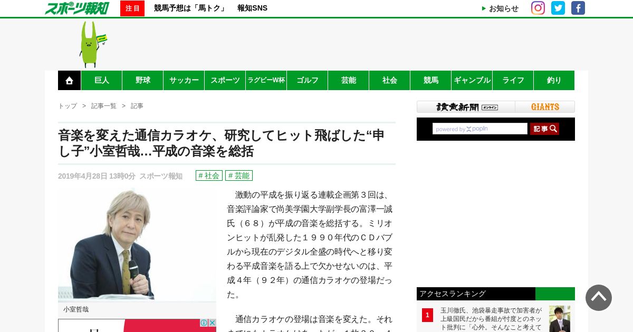Click the アクセスランキング header
The image size is (633, 332).
click(x=496, y=294)
